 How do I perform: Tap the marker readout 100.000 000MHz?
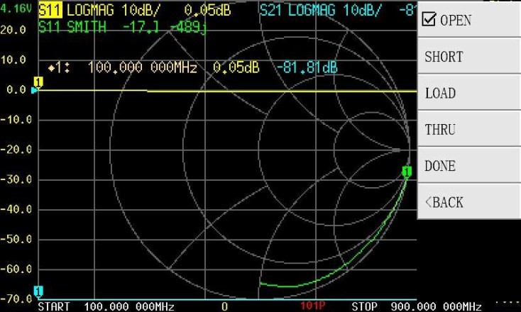tap(142, 67)
